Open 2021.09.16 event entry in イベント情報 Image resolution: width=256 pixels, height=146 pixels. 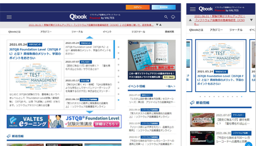(152, 113)
